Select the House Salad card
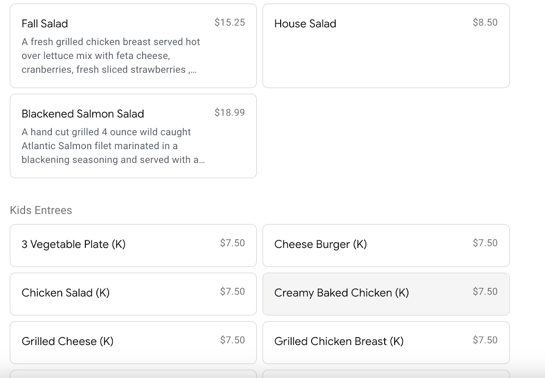 point(386,46)
